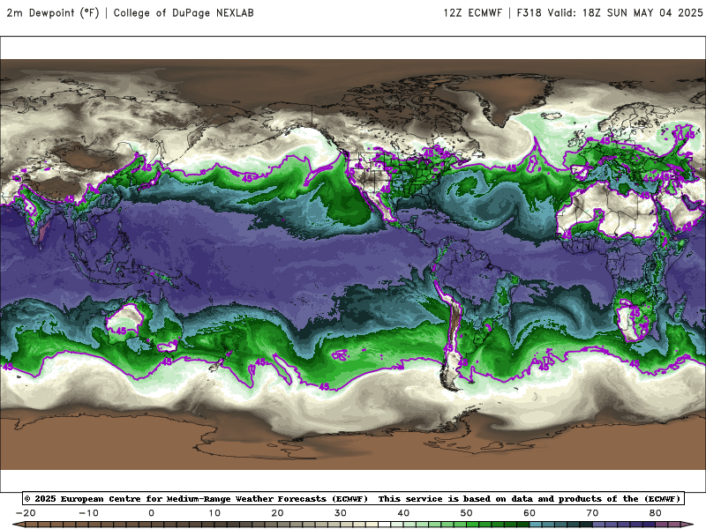Screen dimensions: 706x529
Task: Click the -10 colorbar scale label
Action: (x=89, y=513)
